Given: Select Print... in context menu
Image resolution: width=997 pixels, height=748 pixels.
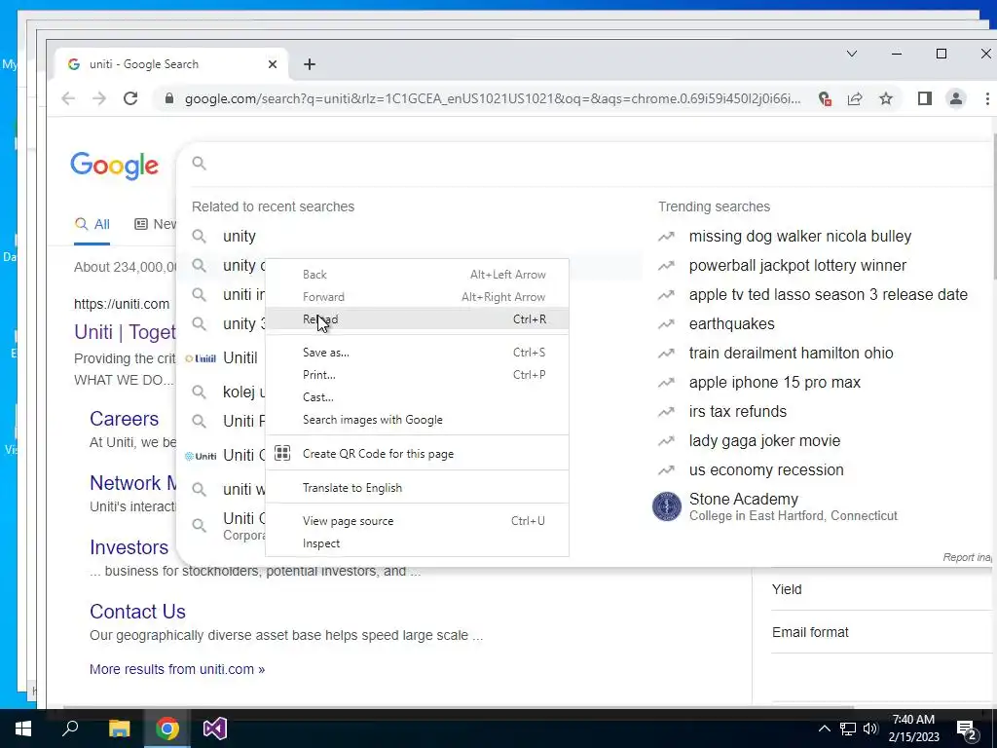Looking at the screenshot, I should point(417,375).
